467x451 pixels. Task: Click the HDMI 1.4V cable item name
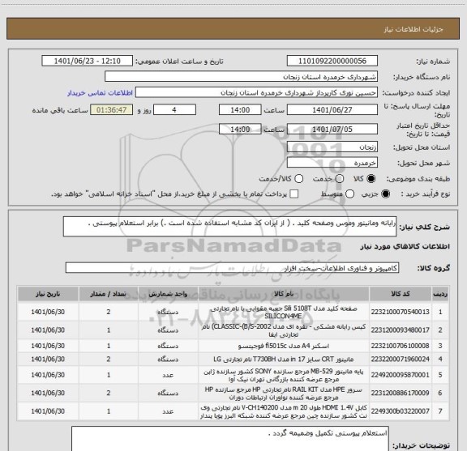click(284, 412)
